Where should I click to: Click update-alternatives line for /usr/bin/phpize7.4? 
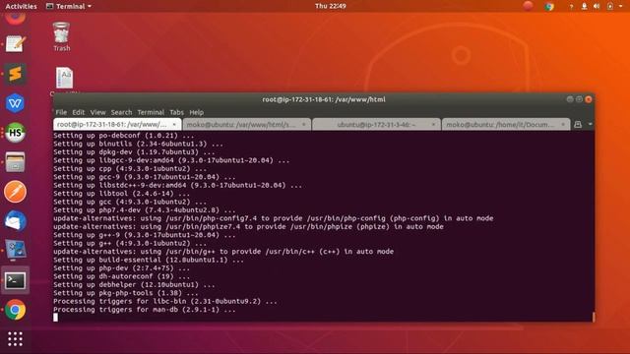248,227
